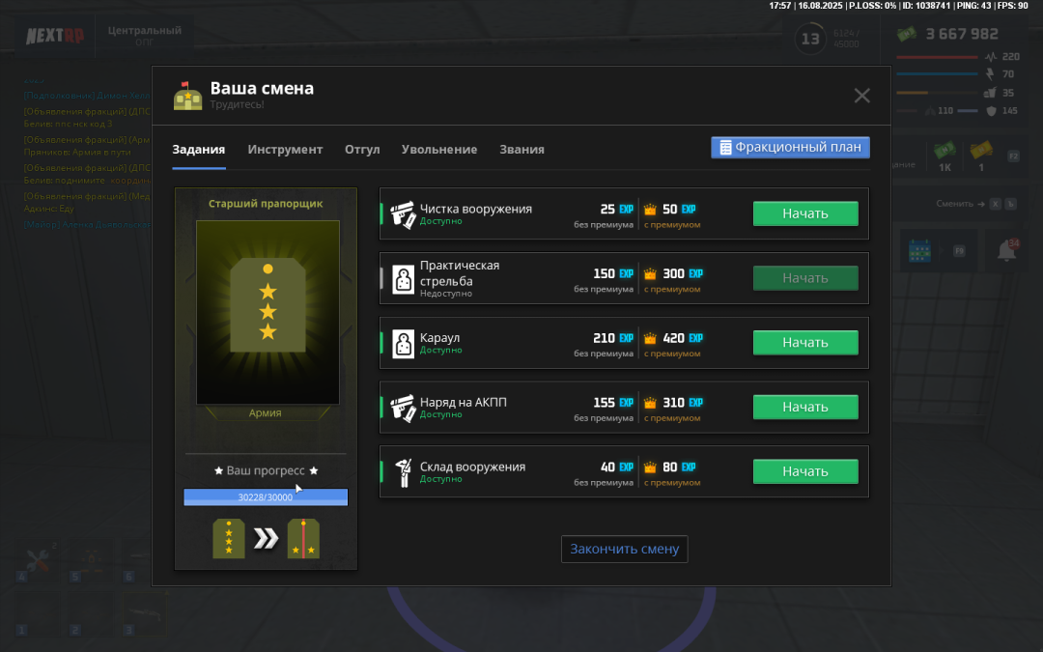Click the Караул task name
1043x652 pixels.
click(439, 338)
